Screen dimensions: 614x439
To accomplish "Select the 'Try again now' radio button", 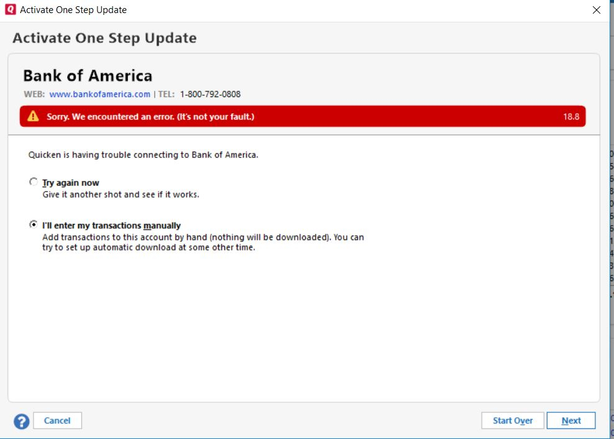I will click(34, 182).
